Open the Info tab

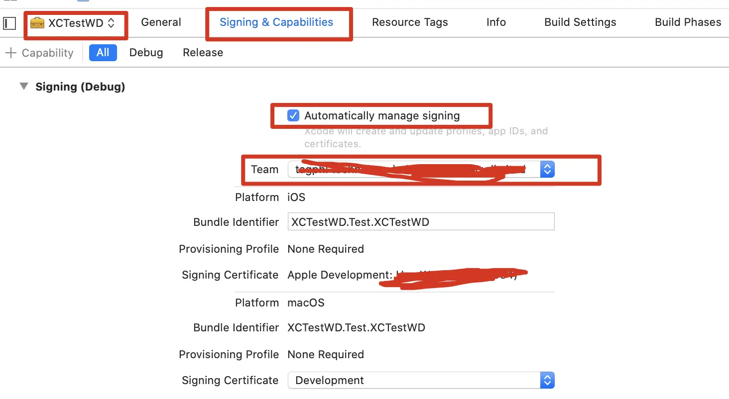(x=496, y=22)
